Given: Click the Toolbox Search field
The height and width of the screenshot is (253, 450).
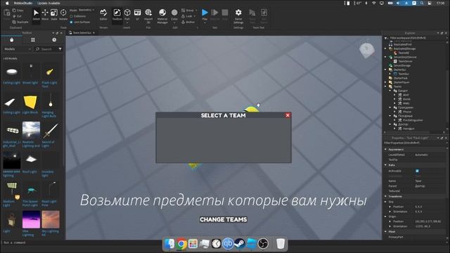Looking at the screenshot, I should 46,49.
